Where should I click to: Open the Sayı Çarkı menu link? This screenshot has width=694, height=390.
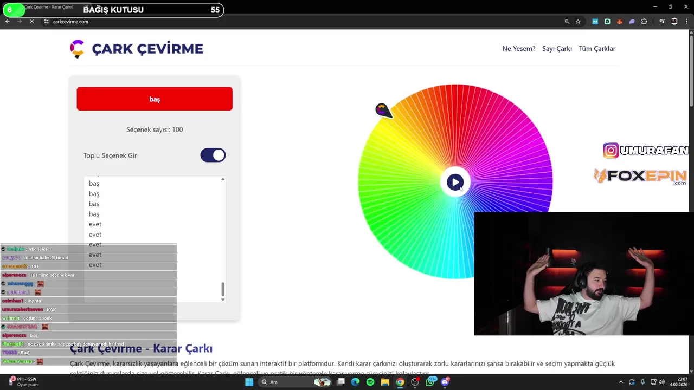(x=557, y=49)
